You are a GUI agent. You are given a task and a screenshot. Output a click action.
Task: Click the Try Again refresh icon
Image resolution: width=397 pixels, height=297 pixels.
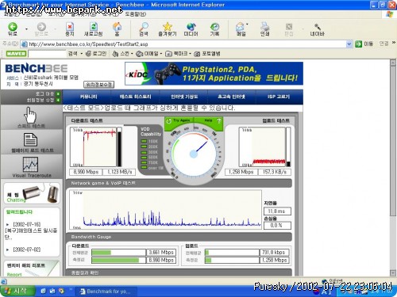coord(168,121)
